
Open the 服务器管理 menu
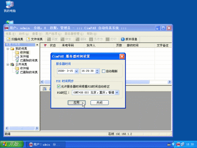click(x=74, y=34)
